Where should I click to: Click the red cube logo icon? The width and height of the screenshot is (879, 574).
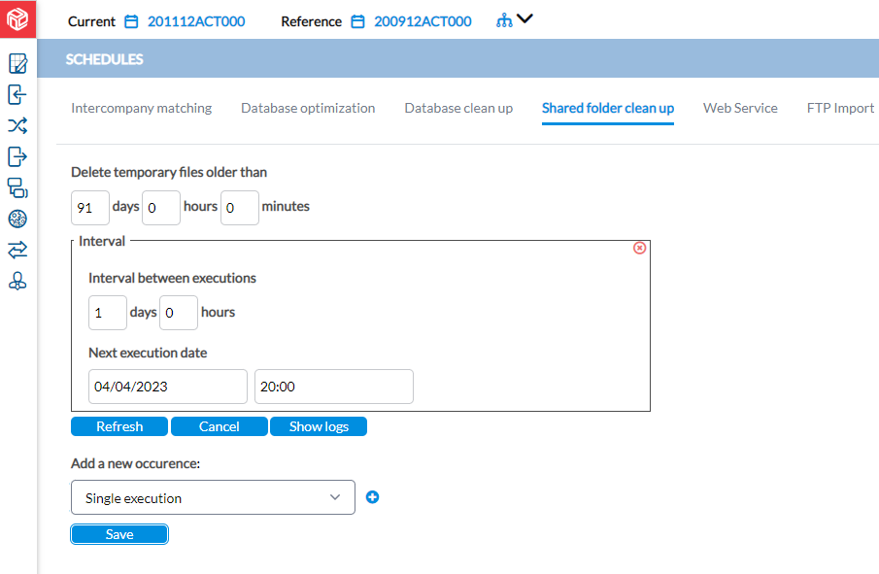tap(17, 19)
